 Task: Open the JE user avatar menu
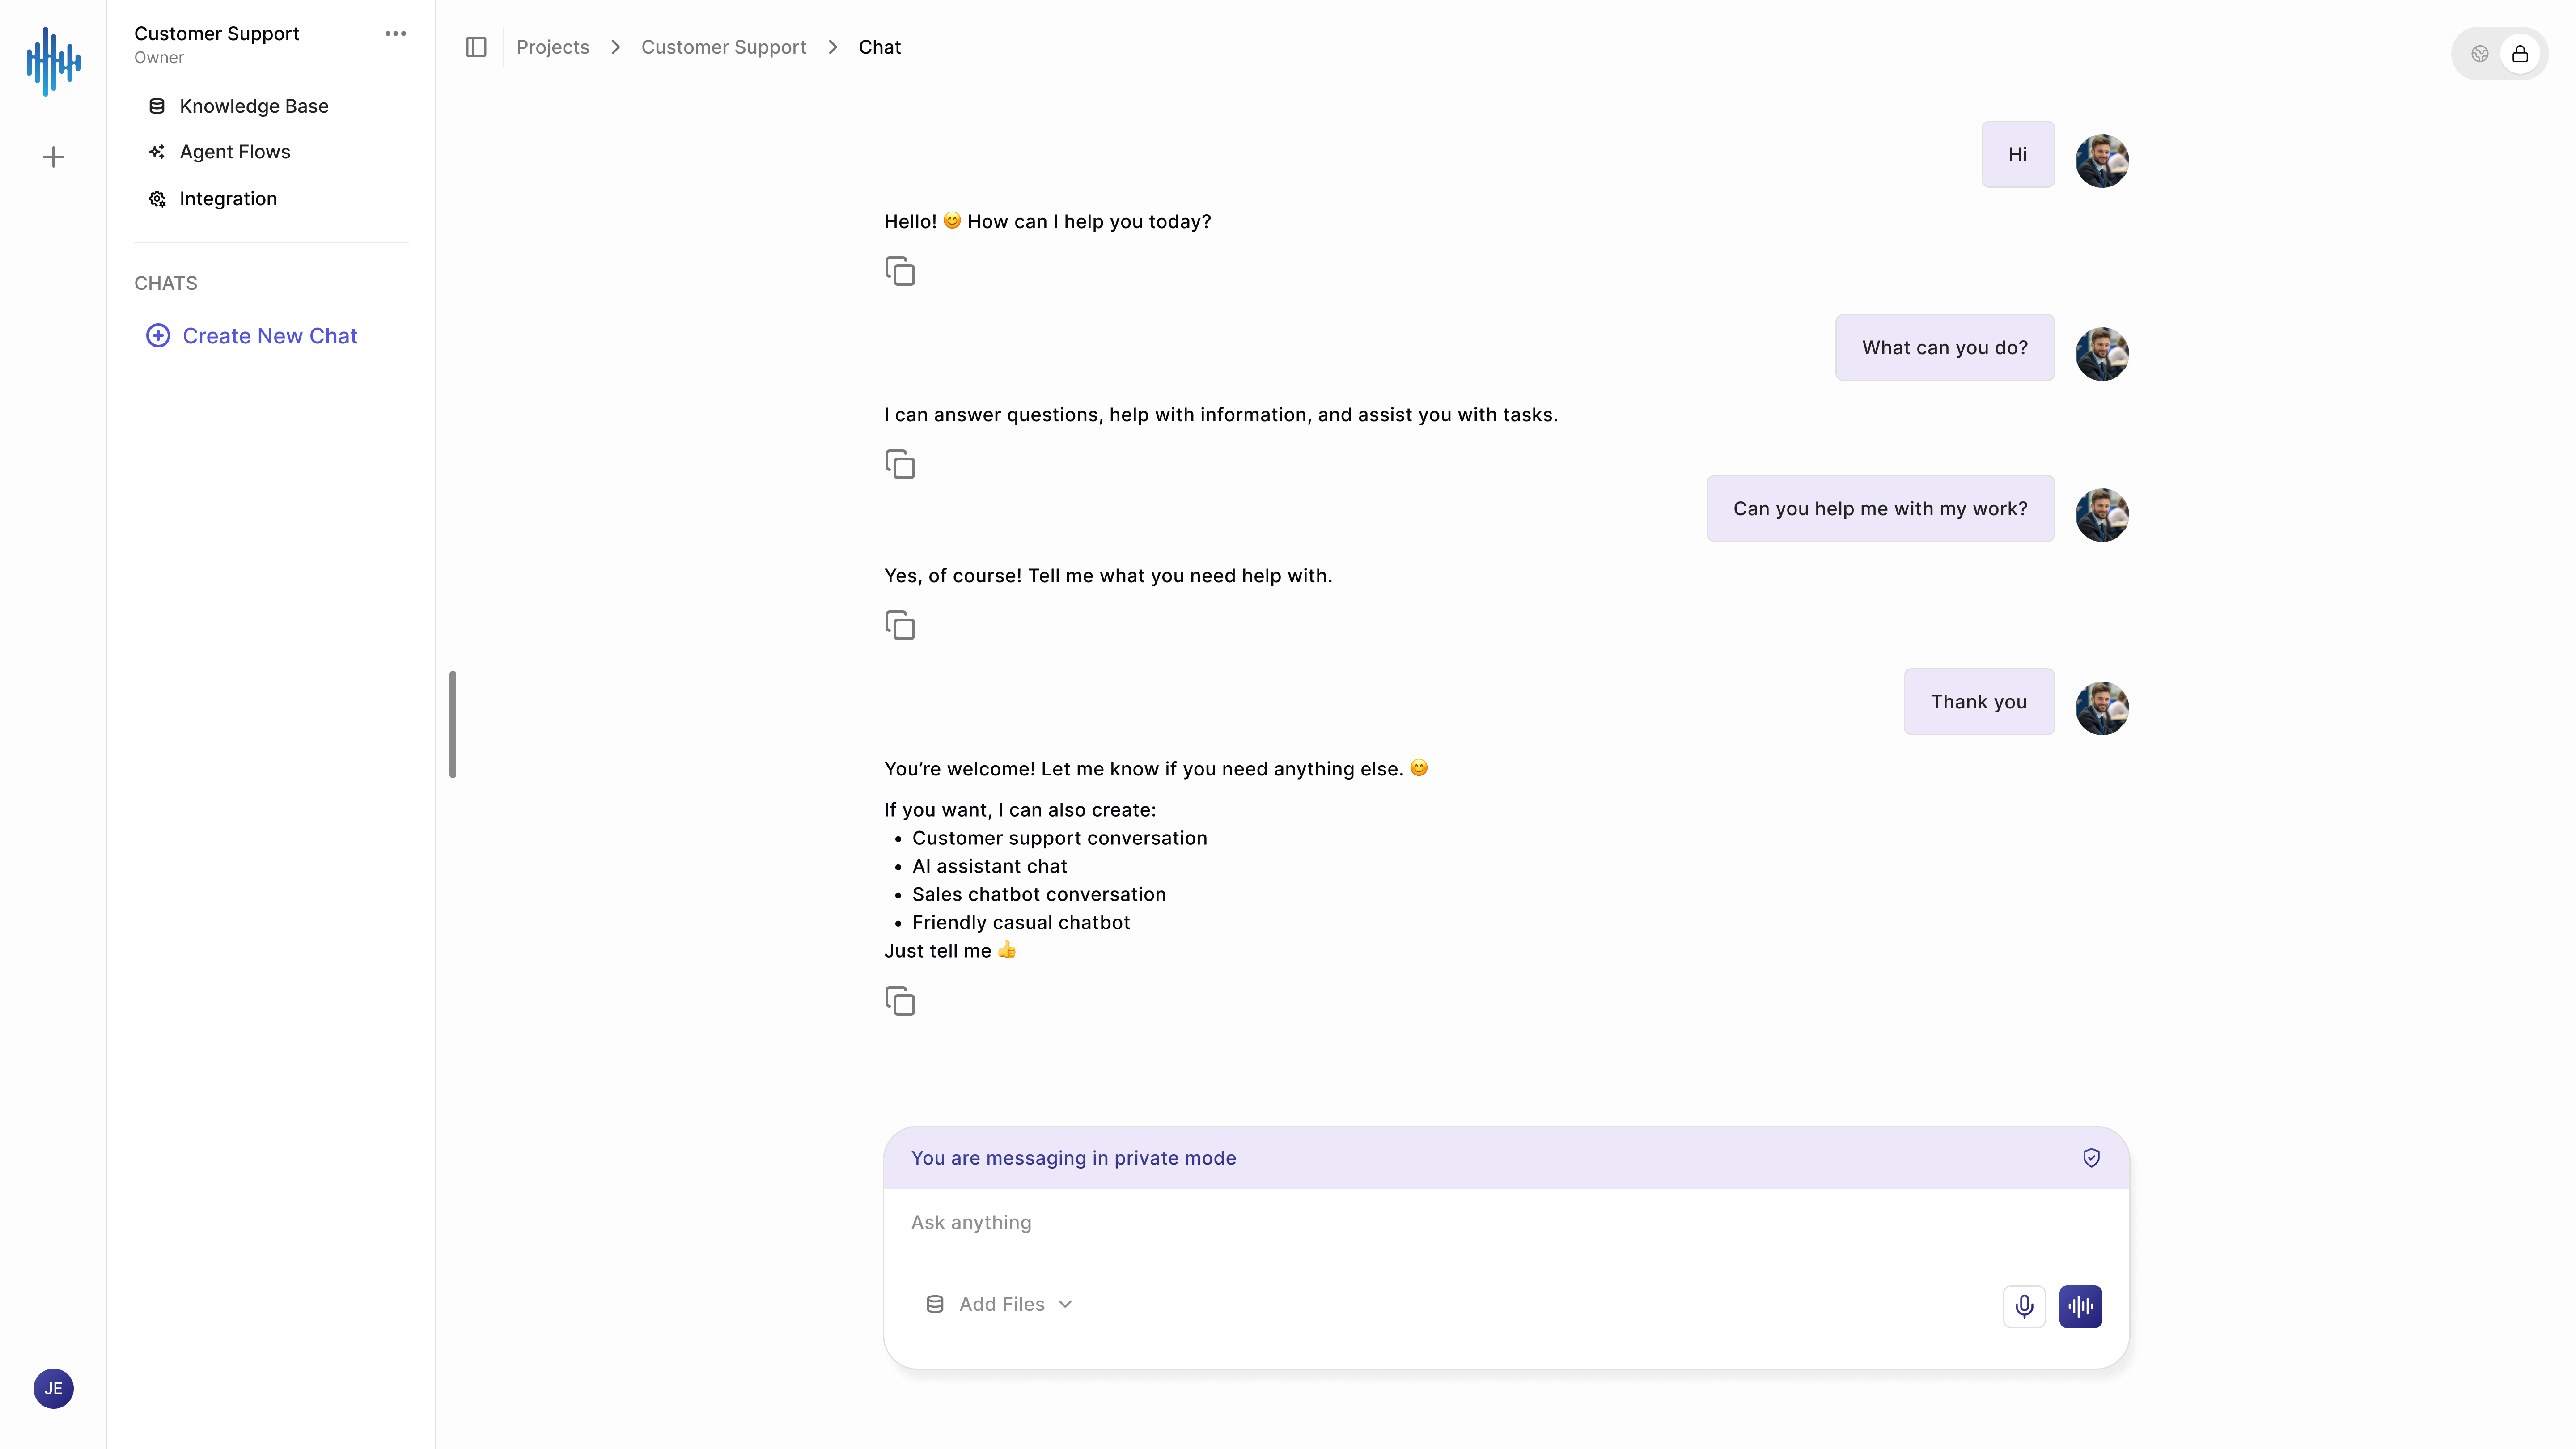(53, 1388)
